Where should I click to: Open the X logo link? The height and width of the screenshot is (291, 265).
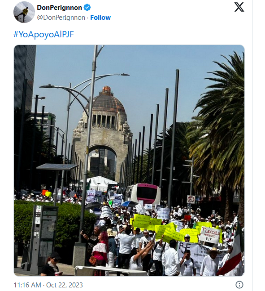tap(239, 7)
